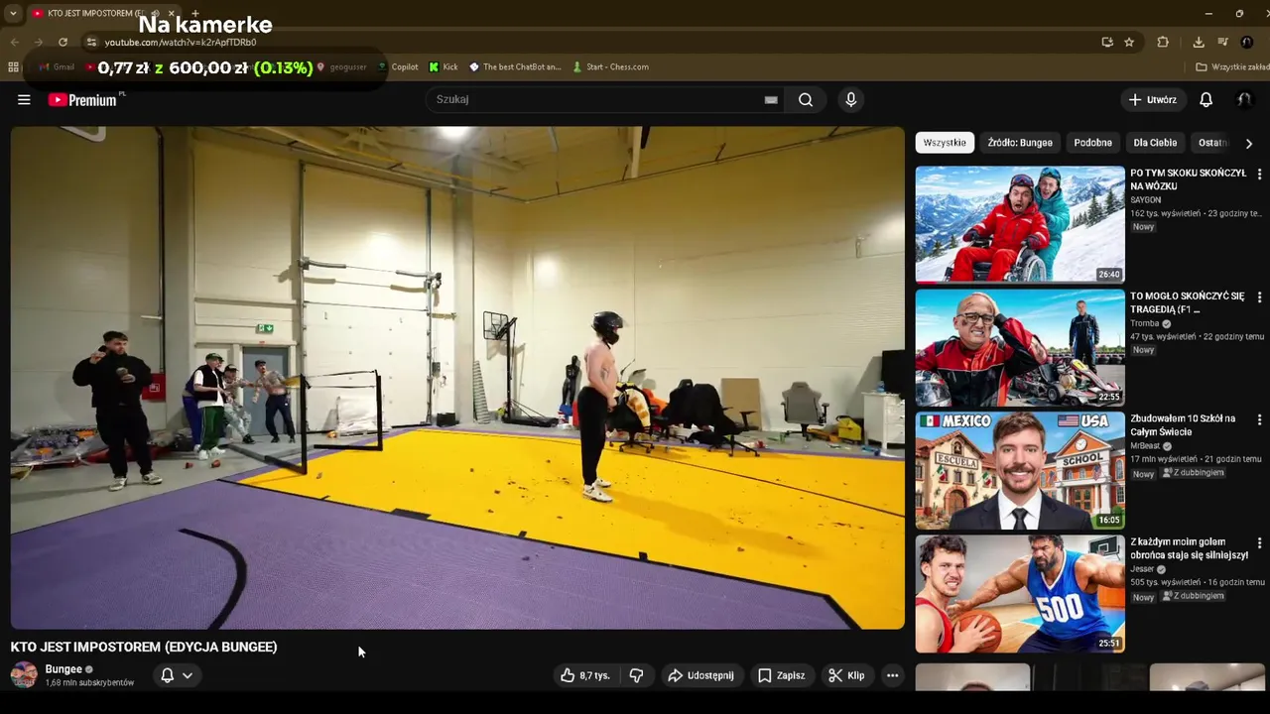Select the Źródło: Bungee filter chip
The height and width of the screenshot is (714, 1270).
coord(1020,143)
